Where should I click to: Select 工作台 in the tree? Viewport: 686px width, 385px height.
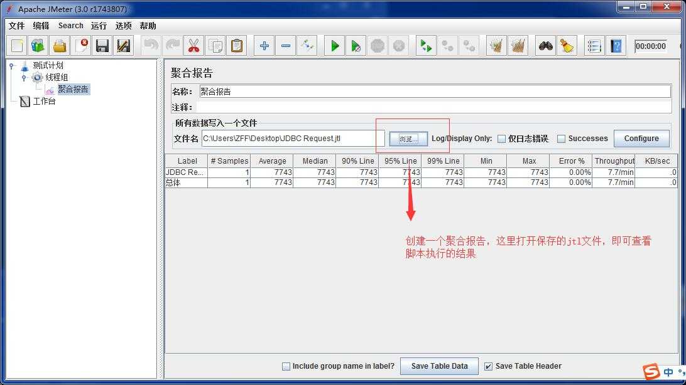[44, 102]
